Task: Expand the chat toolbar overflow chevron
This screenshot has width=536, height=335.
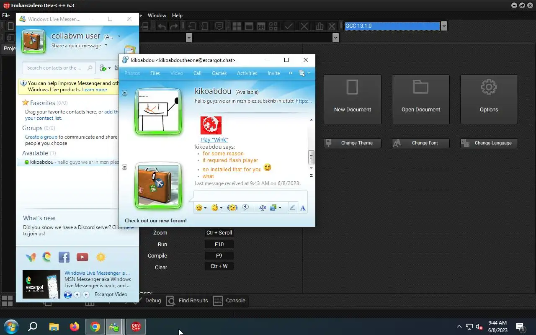Action: [291, 73]
